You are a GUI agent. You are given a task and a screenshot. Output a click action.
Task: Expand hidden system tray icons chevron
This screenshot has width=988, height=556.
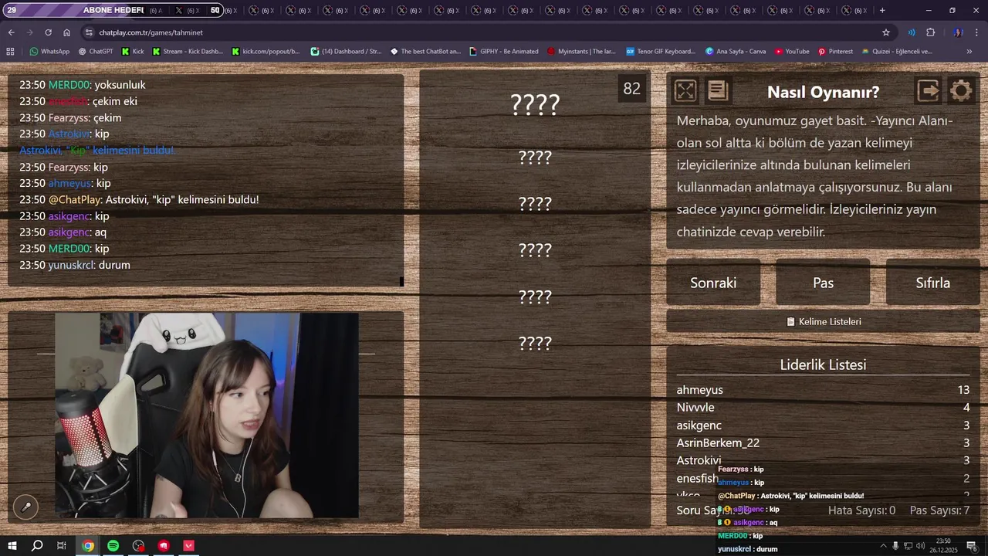click(x=883, y=546)
